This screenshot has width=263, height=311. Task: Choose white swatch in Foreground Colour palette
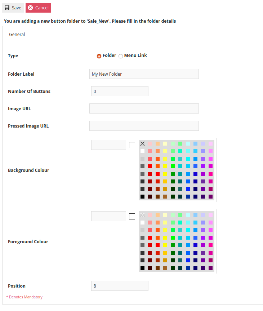click(142, 223)
